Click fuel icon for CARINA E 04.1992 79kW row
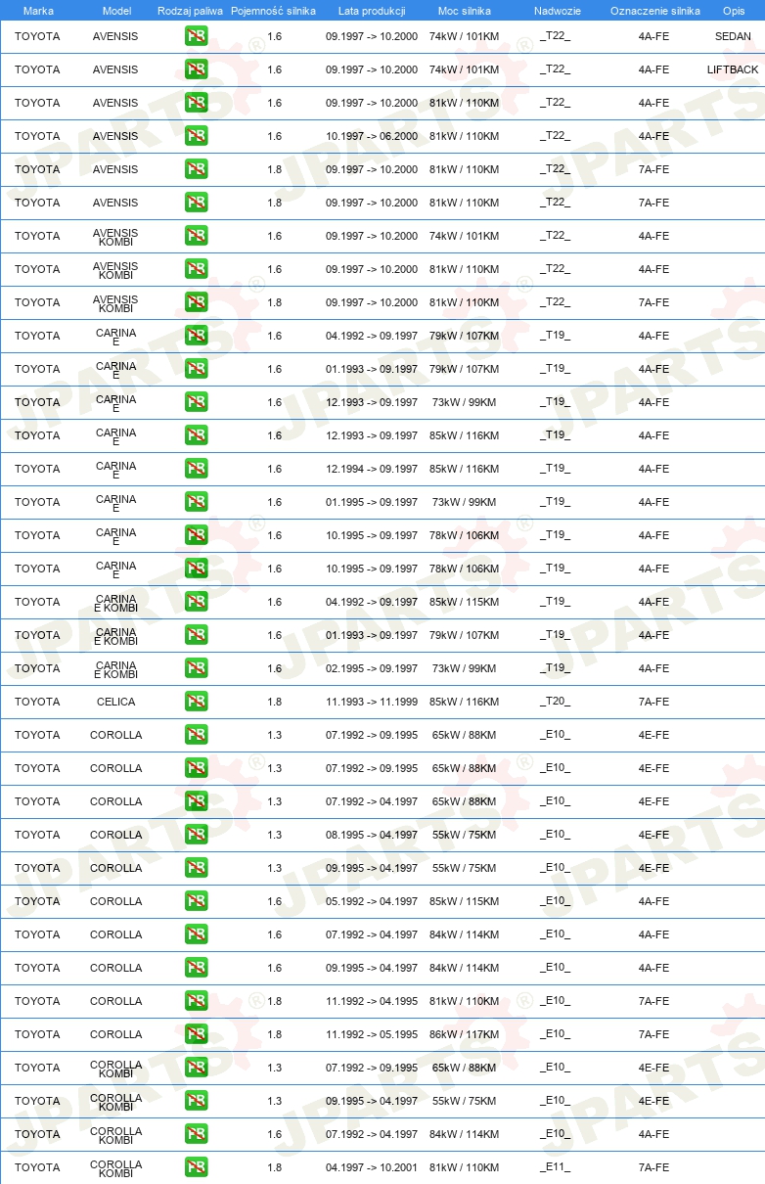Viewport: 765px width, 1184px height. 196,336
